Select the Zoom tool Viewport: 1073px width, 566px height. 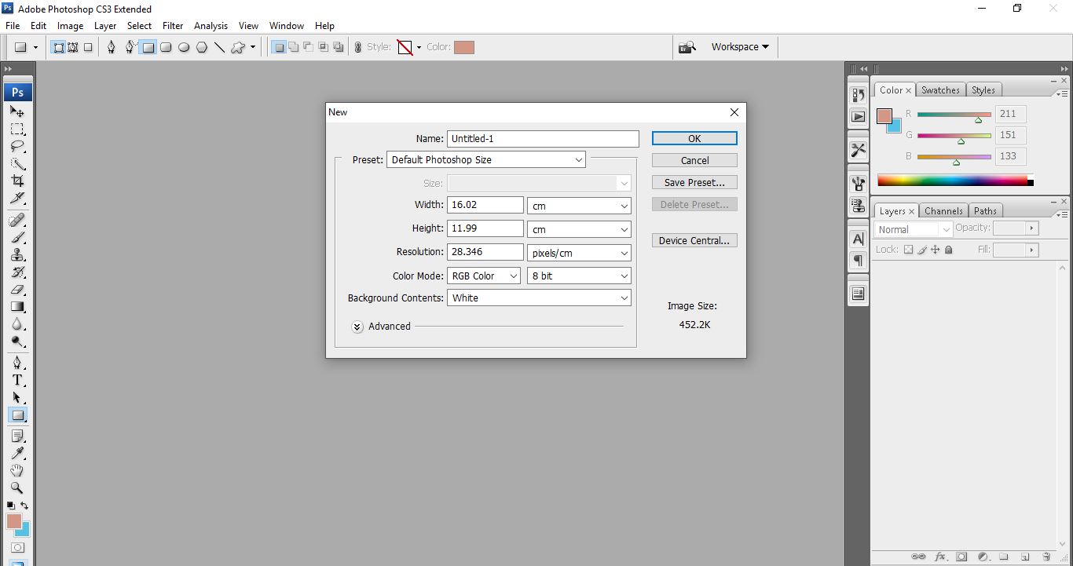(17, 487)
